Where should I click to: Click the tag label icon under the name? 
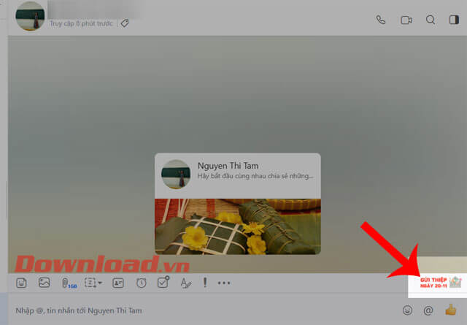[x=125, y=23]
